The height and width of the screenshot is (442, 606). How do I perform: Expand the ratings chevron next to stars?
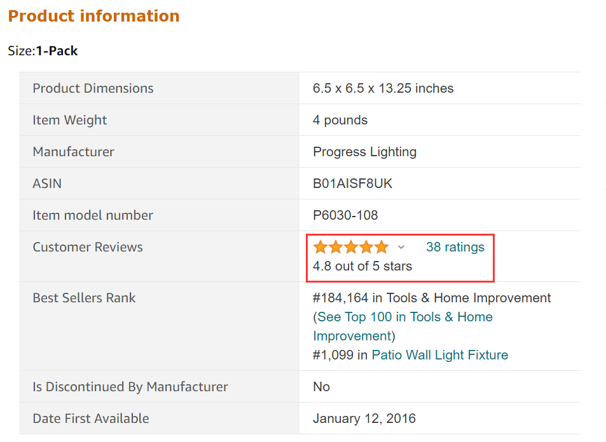(x=401, y=247)
